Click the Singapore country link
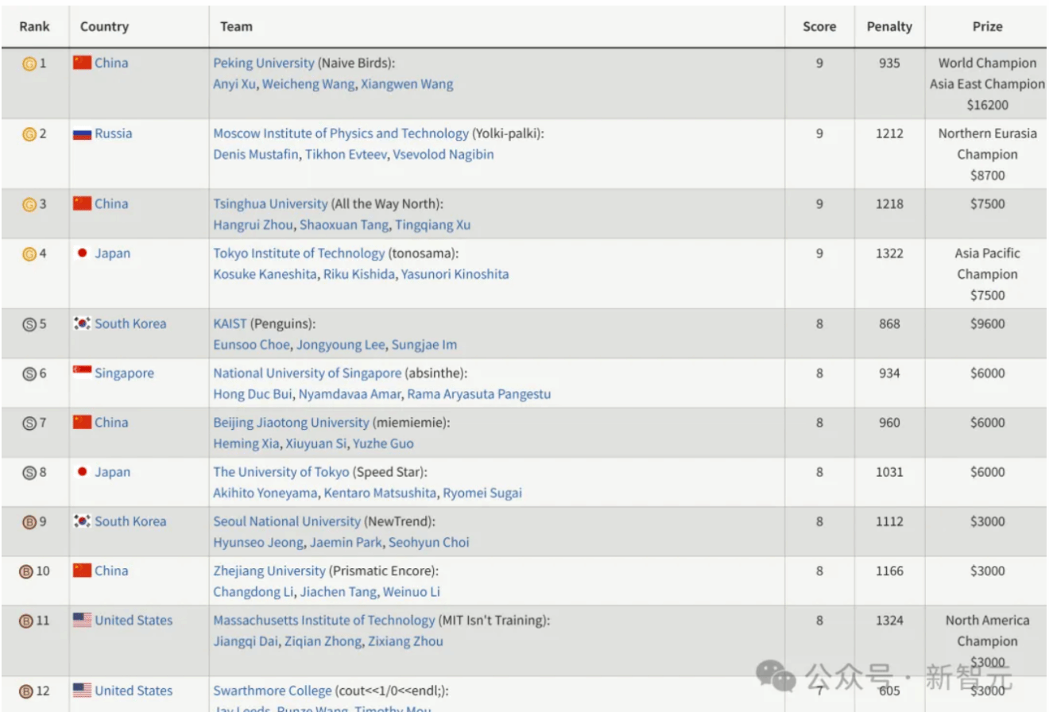 pos(124,373)
